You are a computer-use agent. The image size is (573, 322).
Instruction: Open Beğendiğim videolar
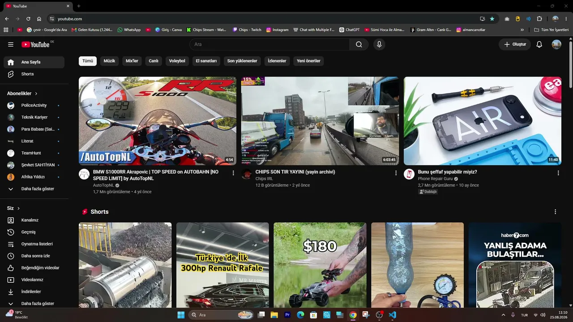pos(34,268)
